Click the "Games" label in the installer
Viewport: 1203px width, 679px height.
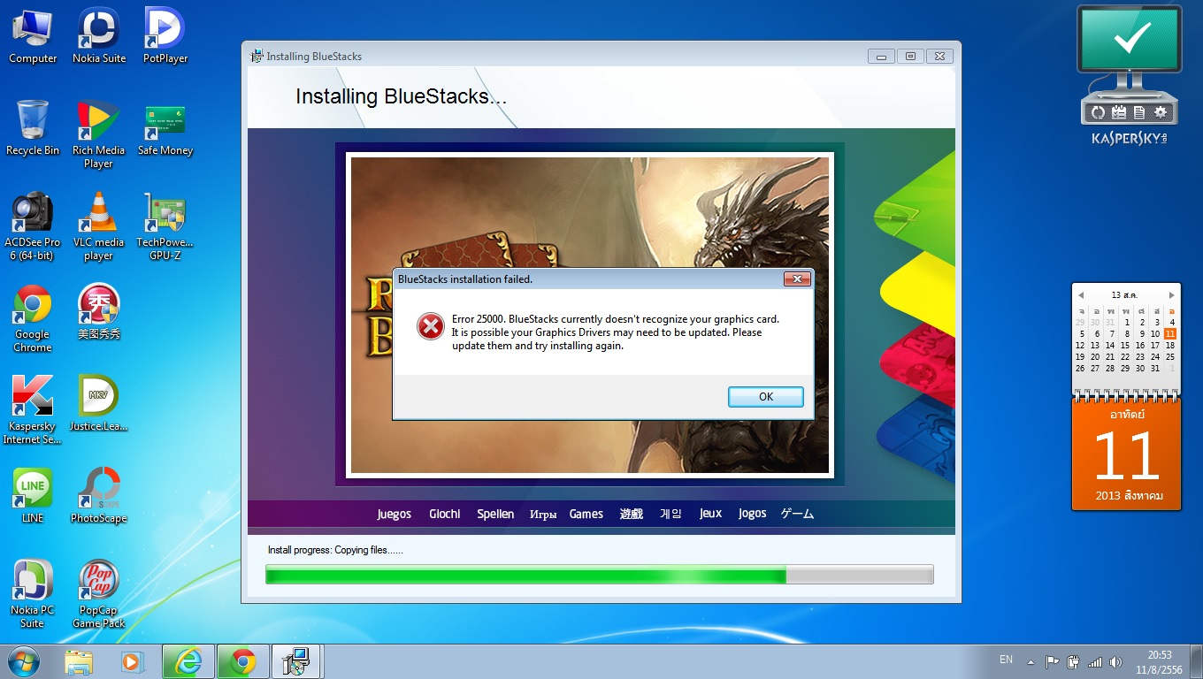point(586,514)
